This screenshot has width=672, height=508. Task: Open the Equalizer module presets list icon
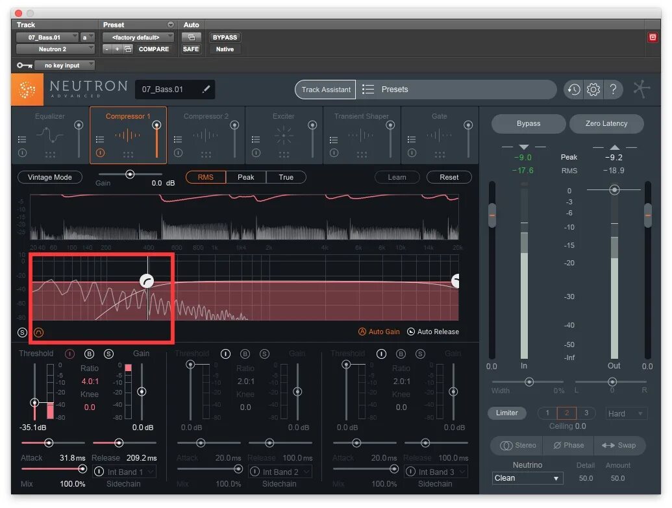(22, 139)
